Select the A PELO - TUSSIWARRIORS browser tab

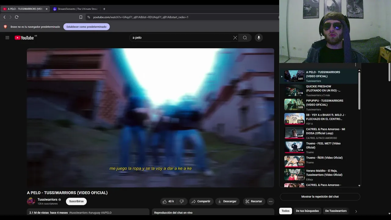[x=25, y=9]
